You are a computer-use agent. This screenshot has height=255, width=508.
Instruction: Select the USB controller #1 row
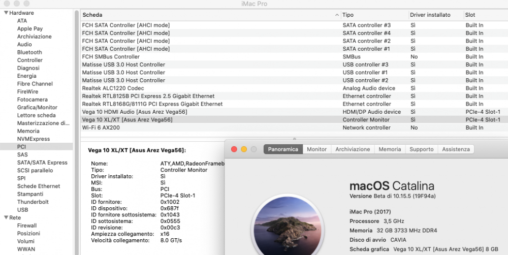tap(294, 73)
